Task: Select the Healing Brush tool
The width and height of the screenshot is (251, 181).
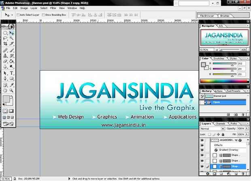Action: pyautogui.click(x=5, y=50)
